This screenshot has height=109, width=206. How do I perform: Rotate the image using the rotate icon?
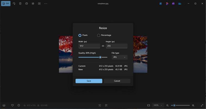(x=14, y=4)
